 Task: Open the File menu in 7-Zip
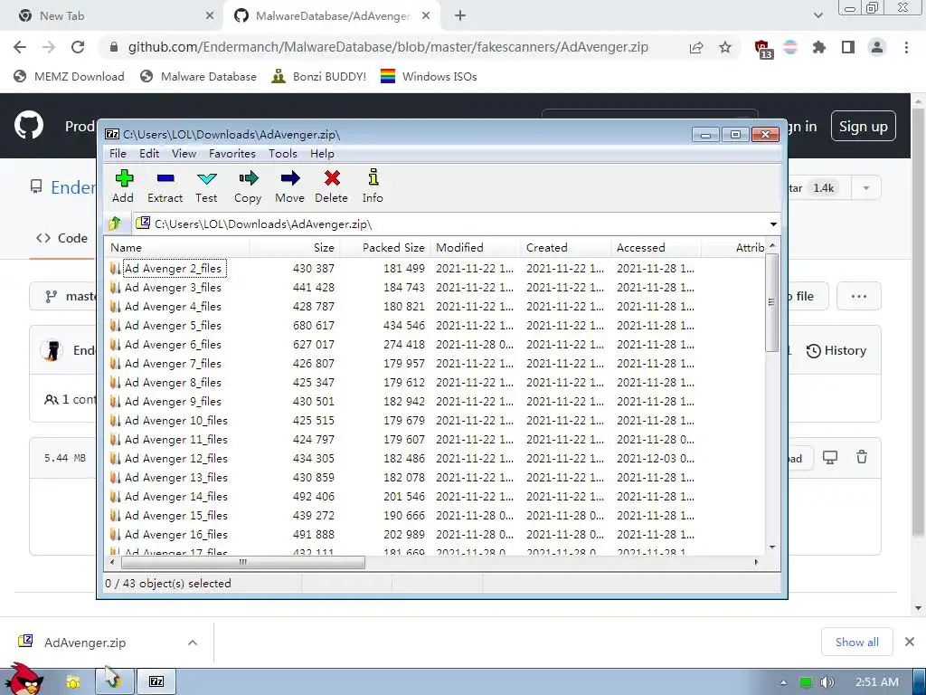click(118, 154)
